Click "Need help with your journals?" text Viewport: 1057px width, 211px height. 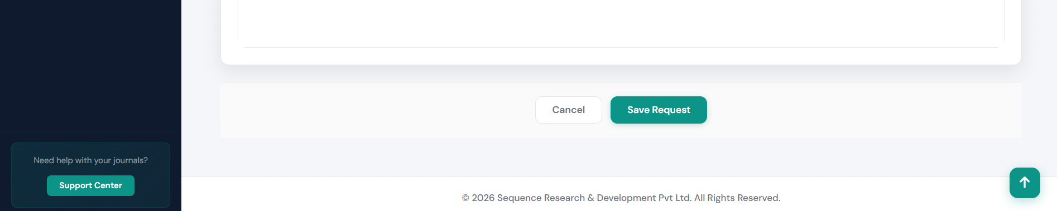click(x=90, y=160)
